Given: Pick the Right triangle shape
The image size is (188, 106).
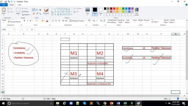Looking at the screenshot, I should tap(52, 11).
